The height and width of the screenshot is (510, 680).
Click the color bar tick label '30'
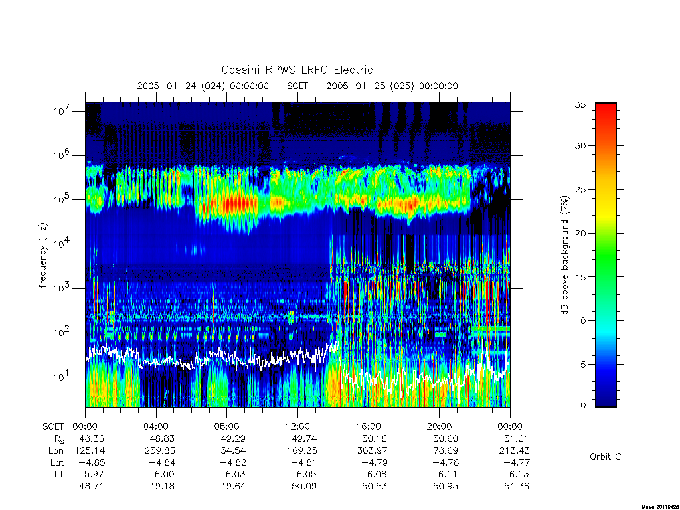click(x=580, y=145)
